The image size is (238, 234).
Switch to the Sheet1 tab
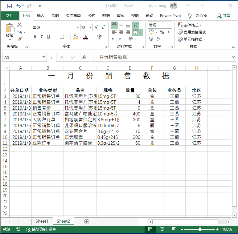(x=42, y=221)
